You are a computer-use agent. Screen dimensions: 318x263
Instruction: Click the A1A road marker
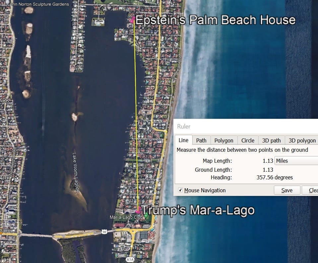click(130, 259)
